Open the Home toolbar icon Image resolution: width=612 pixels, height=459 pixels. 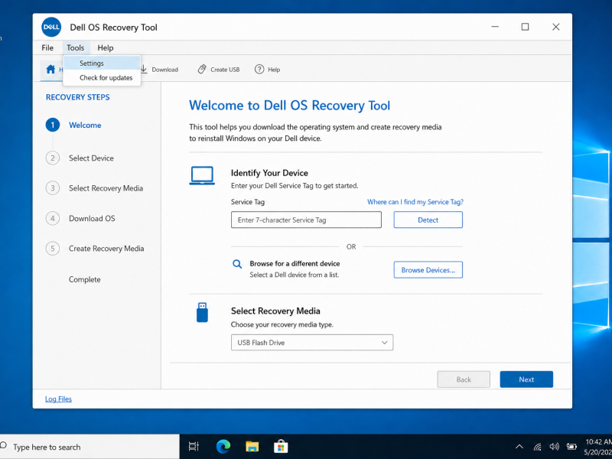[50, 70]
